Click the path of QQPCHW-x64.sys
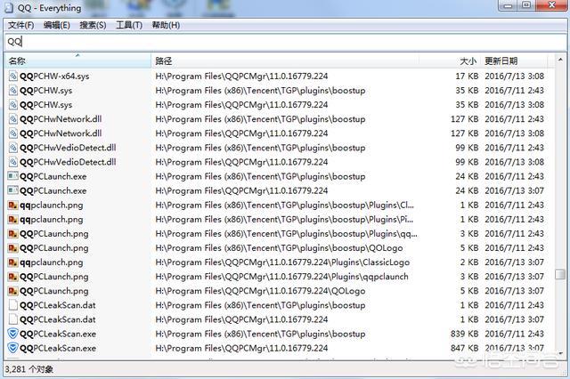The width and height of the screenshot is (570, 379). point(241,77)
